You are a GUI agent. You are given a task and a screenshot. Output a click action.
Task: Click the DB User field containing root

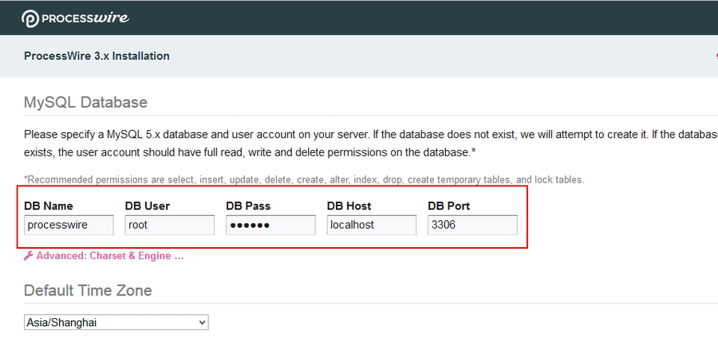[169, 226]
